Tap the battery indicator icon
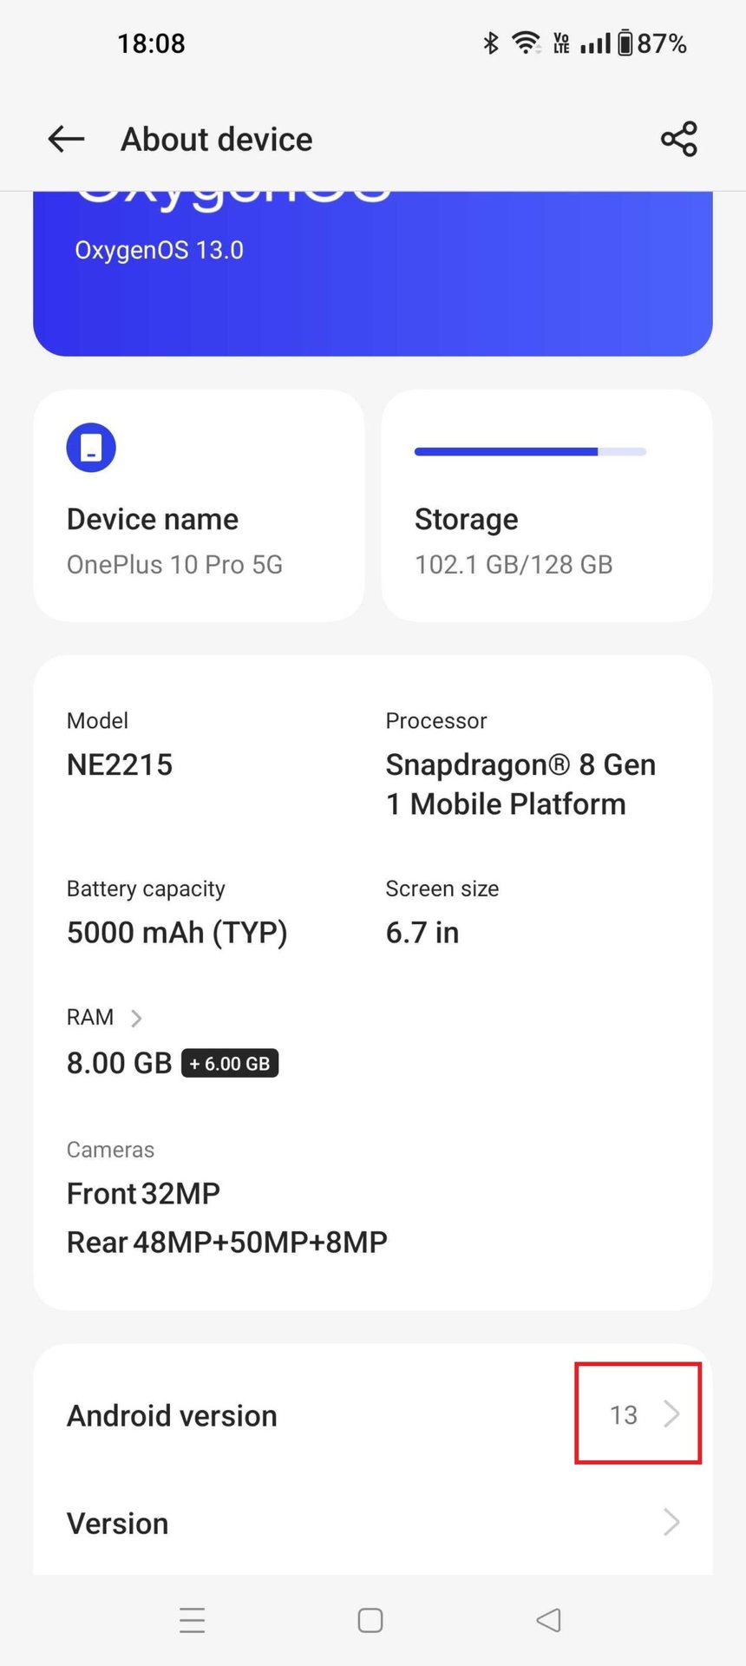 625,43
